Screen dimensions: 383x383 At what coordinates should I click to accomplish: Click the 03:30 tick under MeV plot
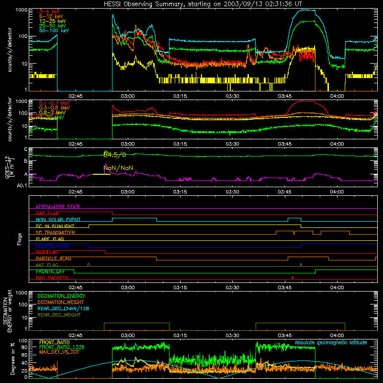(232, 144)
